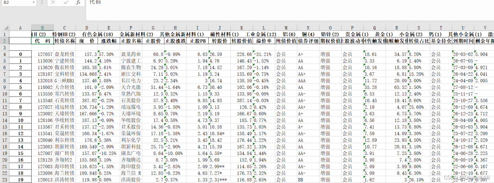Image resolution: width=494 pixels, height=183 pixels.
Task: Click cell 10.84* in 转股价 column
Action: coord(220,133)
